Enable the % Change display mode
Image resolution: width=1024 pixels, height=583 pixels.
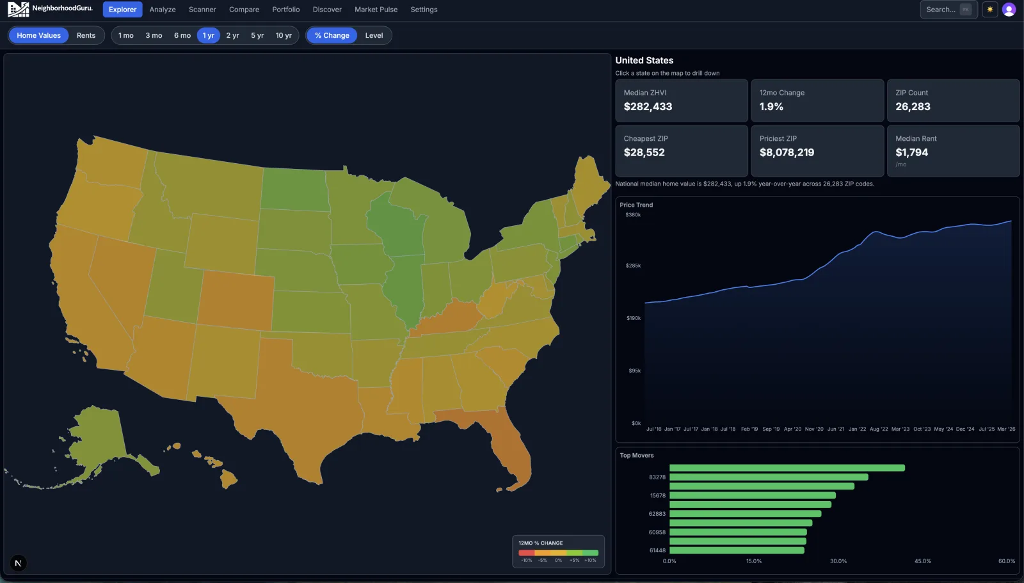[x=332, y=35]
